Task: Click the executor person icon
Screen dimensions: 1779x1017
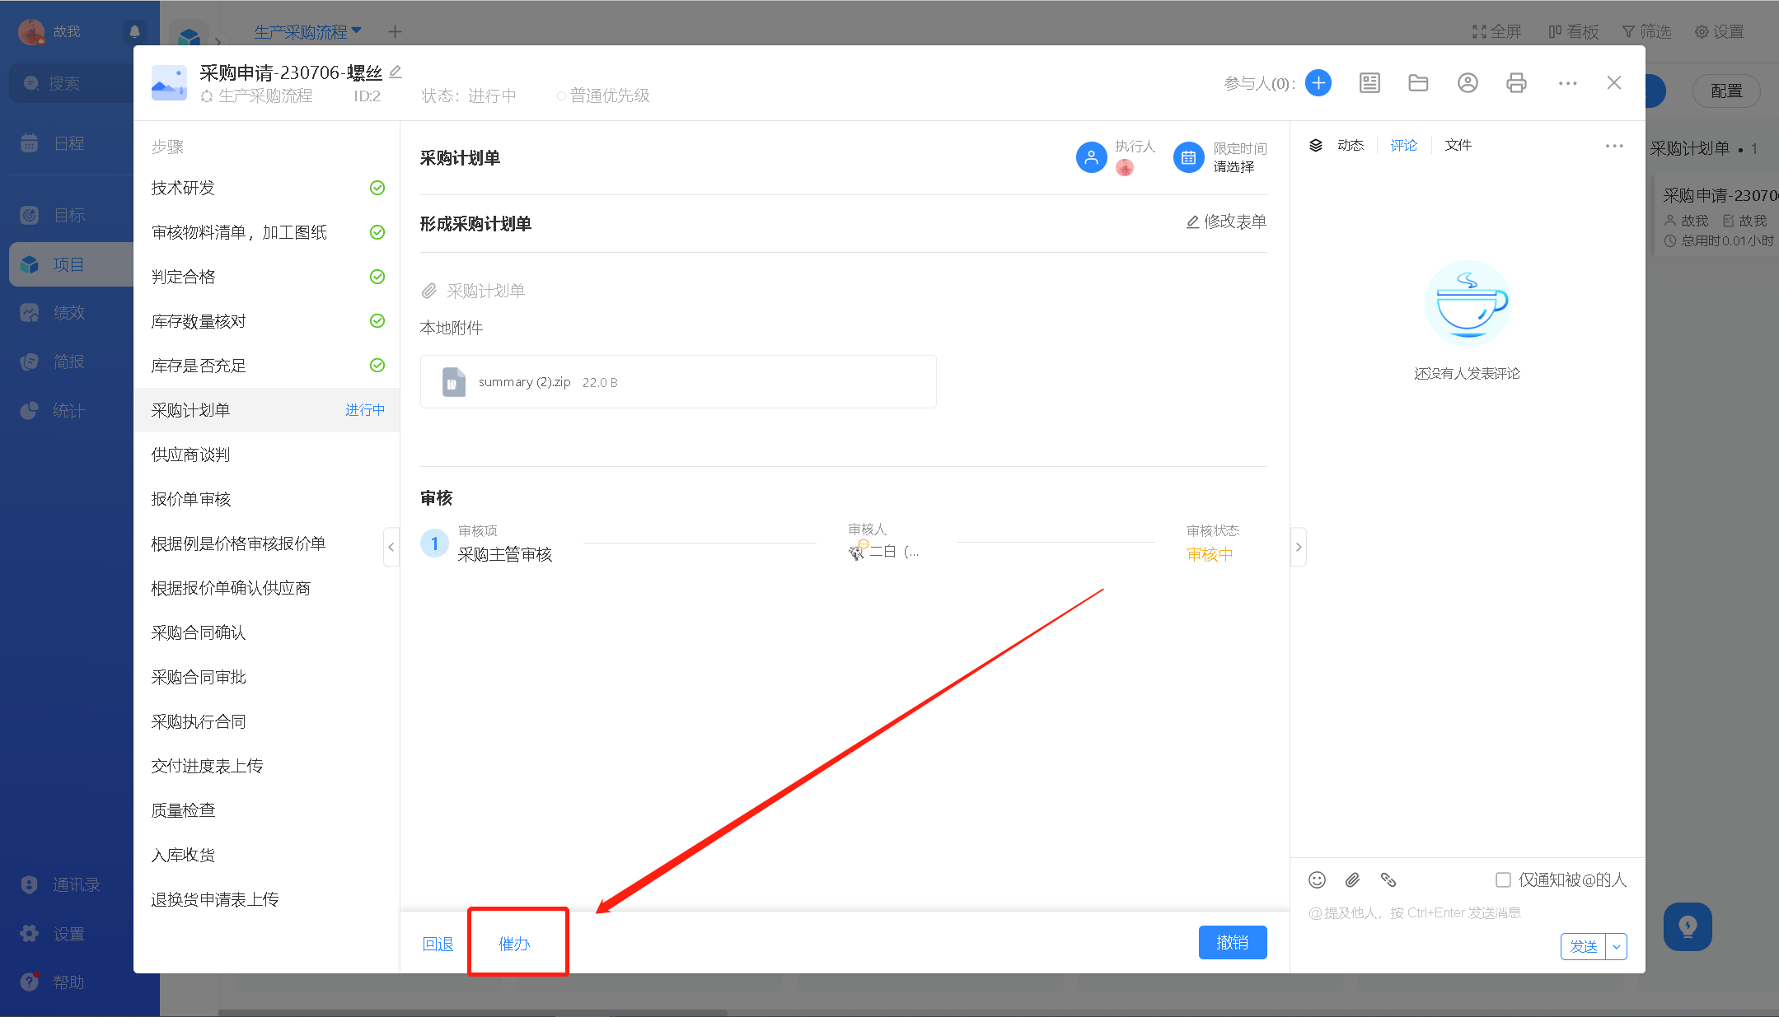Action: pos(1091,156)
